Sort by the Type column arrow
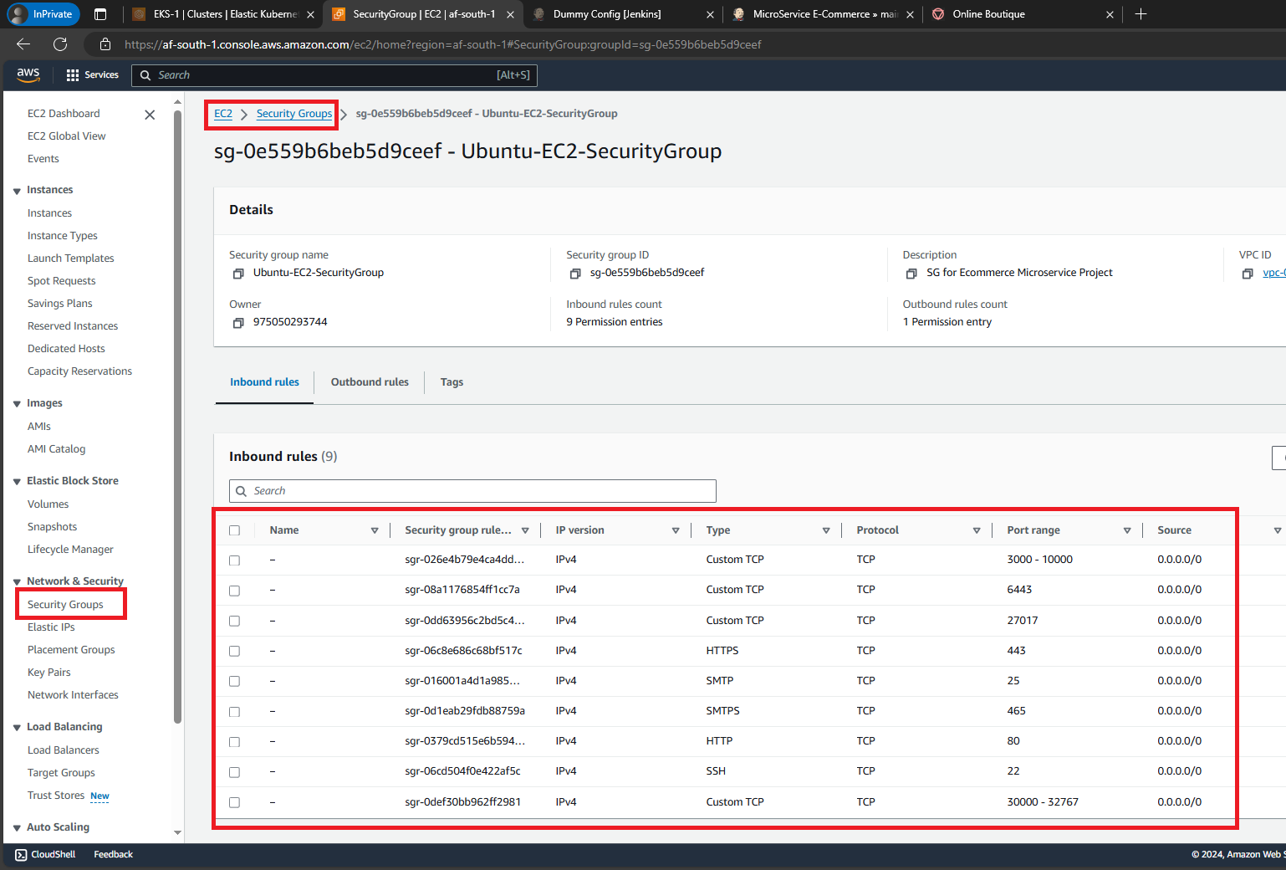Viewport: 1286px width, 870px height. coord(826,530)
